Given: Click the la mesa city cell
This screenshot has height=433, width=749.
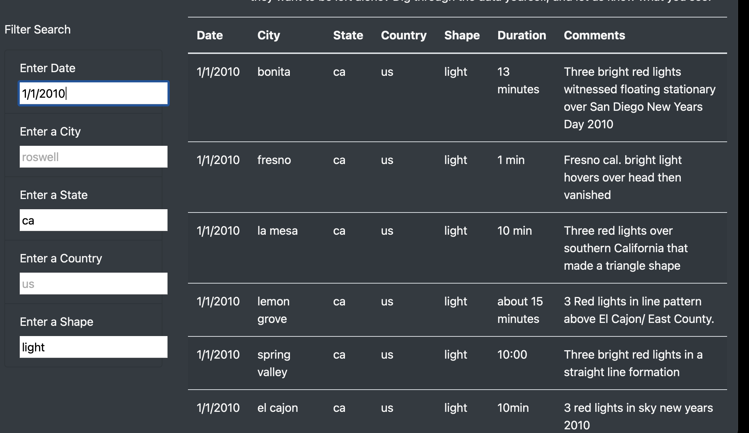Looking at the screenshot, I should 277,231.
